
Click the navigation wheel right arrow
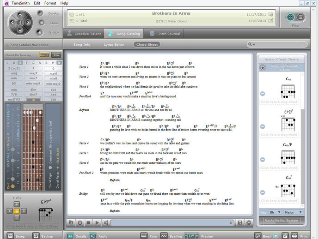coord(28,22)
